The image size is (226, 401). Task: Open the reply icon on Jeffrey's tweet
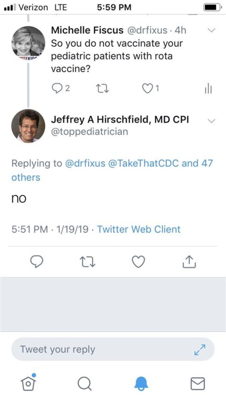(37, 261)
